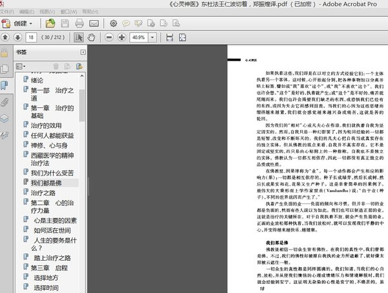
Task: Click the 创建 button label
Action: tap(20, 24)
